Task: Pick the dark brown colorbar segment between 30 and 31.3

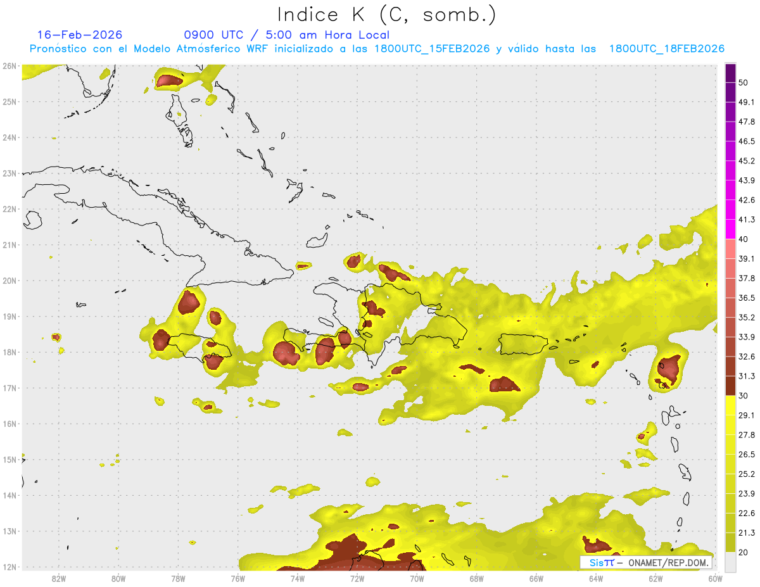Action: (x=731, y=386)
